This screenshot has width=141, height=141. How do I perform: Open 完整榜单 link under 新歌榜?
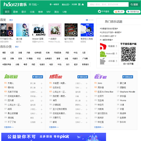pyautogui.click(x=9, y=127)
